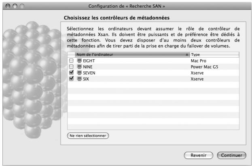The image size is (252, 166).
Task: Close the Configuration de Recherche SAN window
Action: (x=8, y=6)
